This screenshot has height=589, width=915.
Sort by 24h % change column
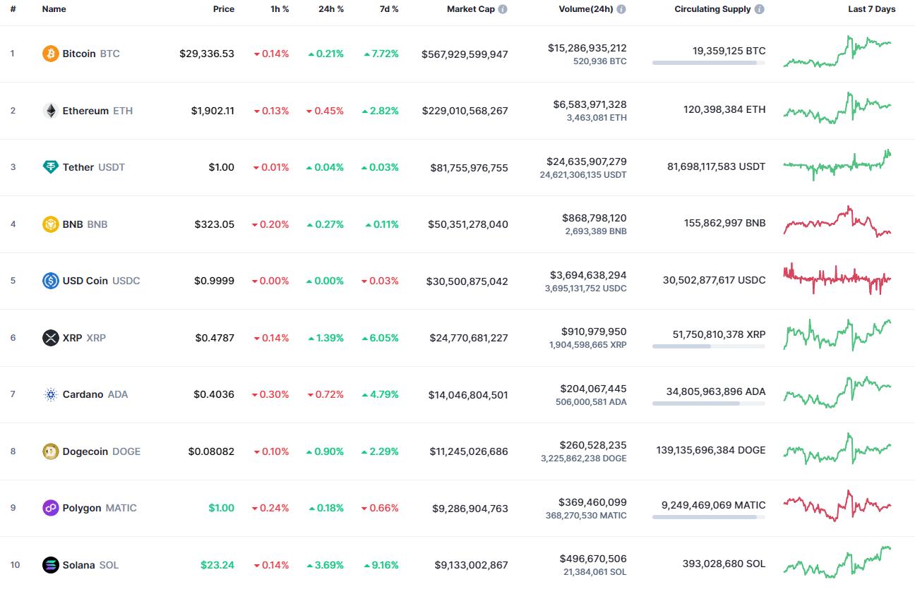coord(331,9)
